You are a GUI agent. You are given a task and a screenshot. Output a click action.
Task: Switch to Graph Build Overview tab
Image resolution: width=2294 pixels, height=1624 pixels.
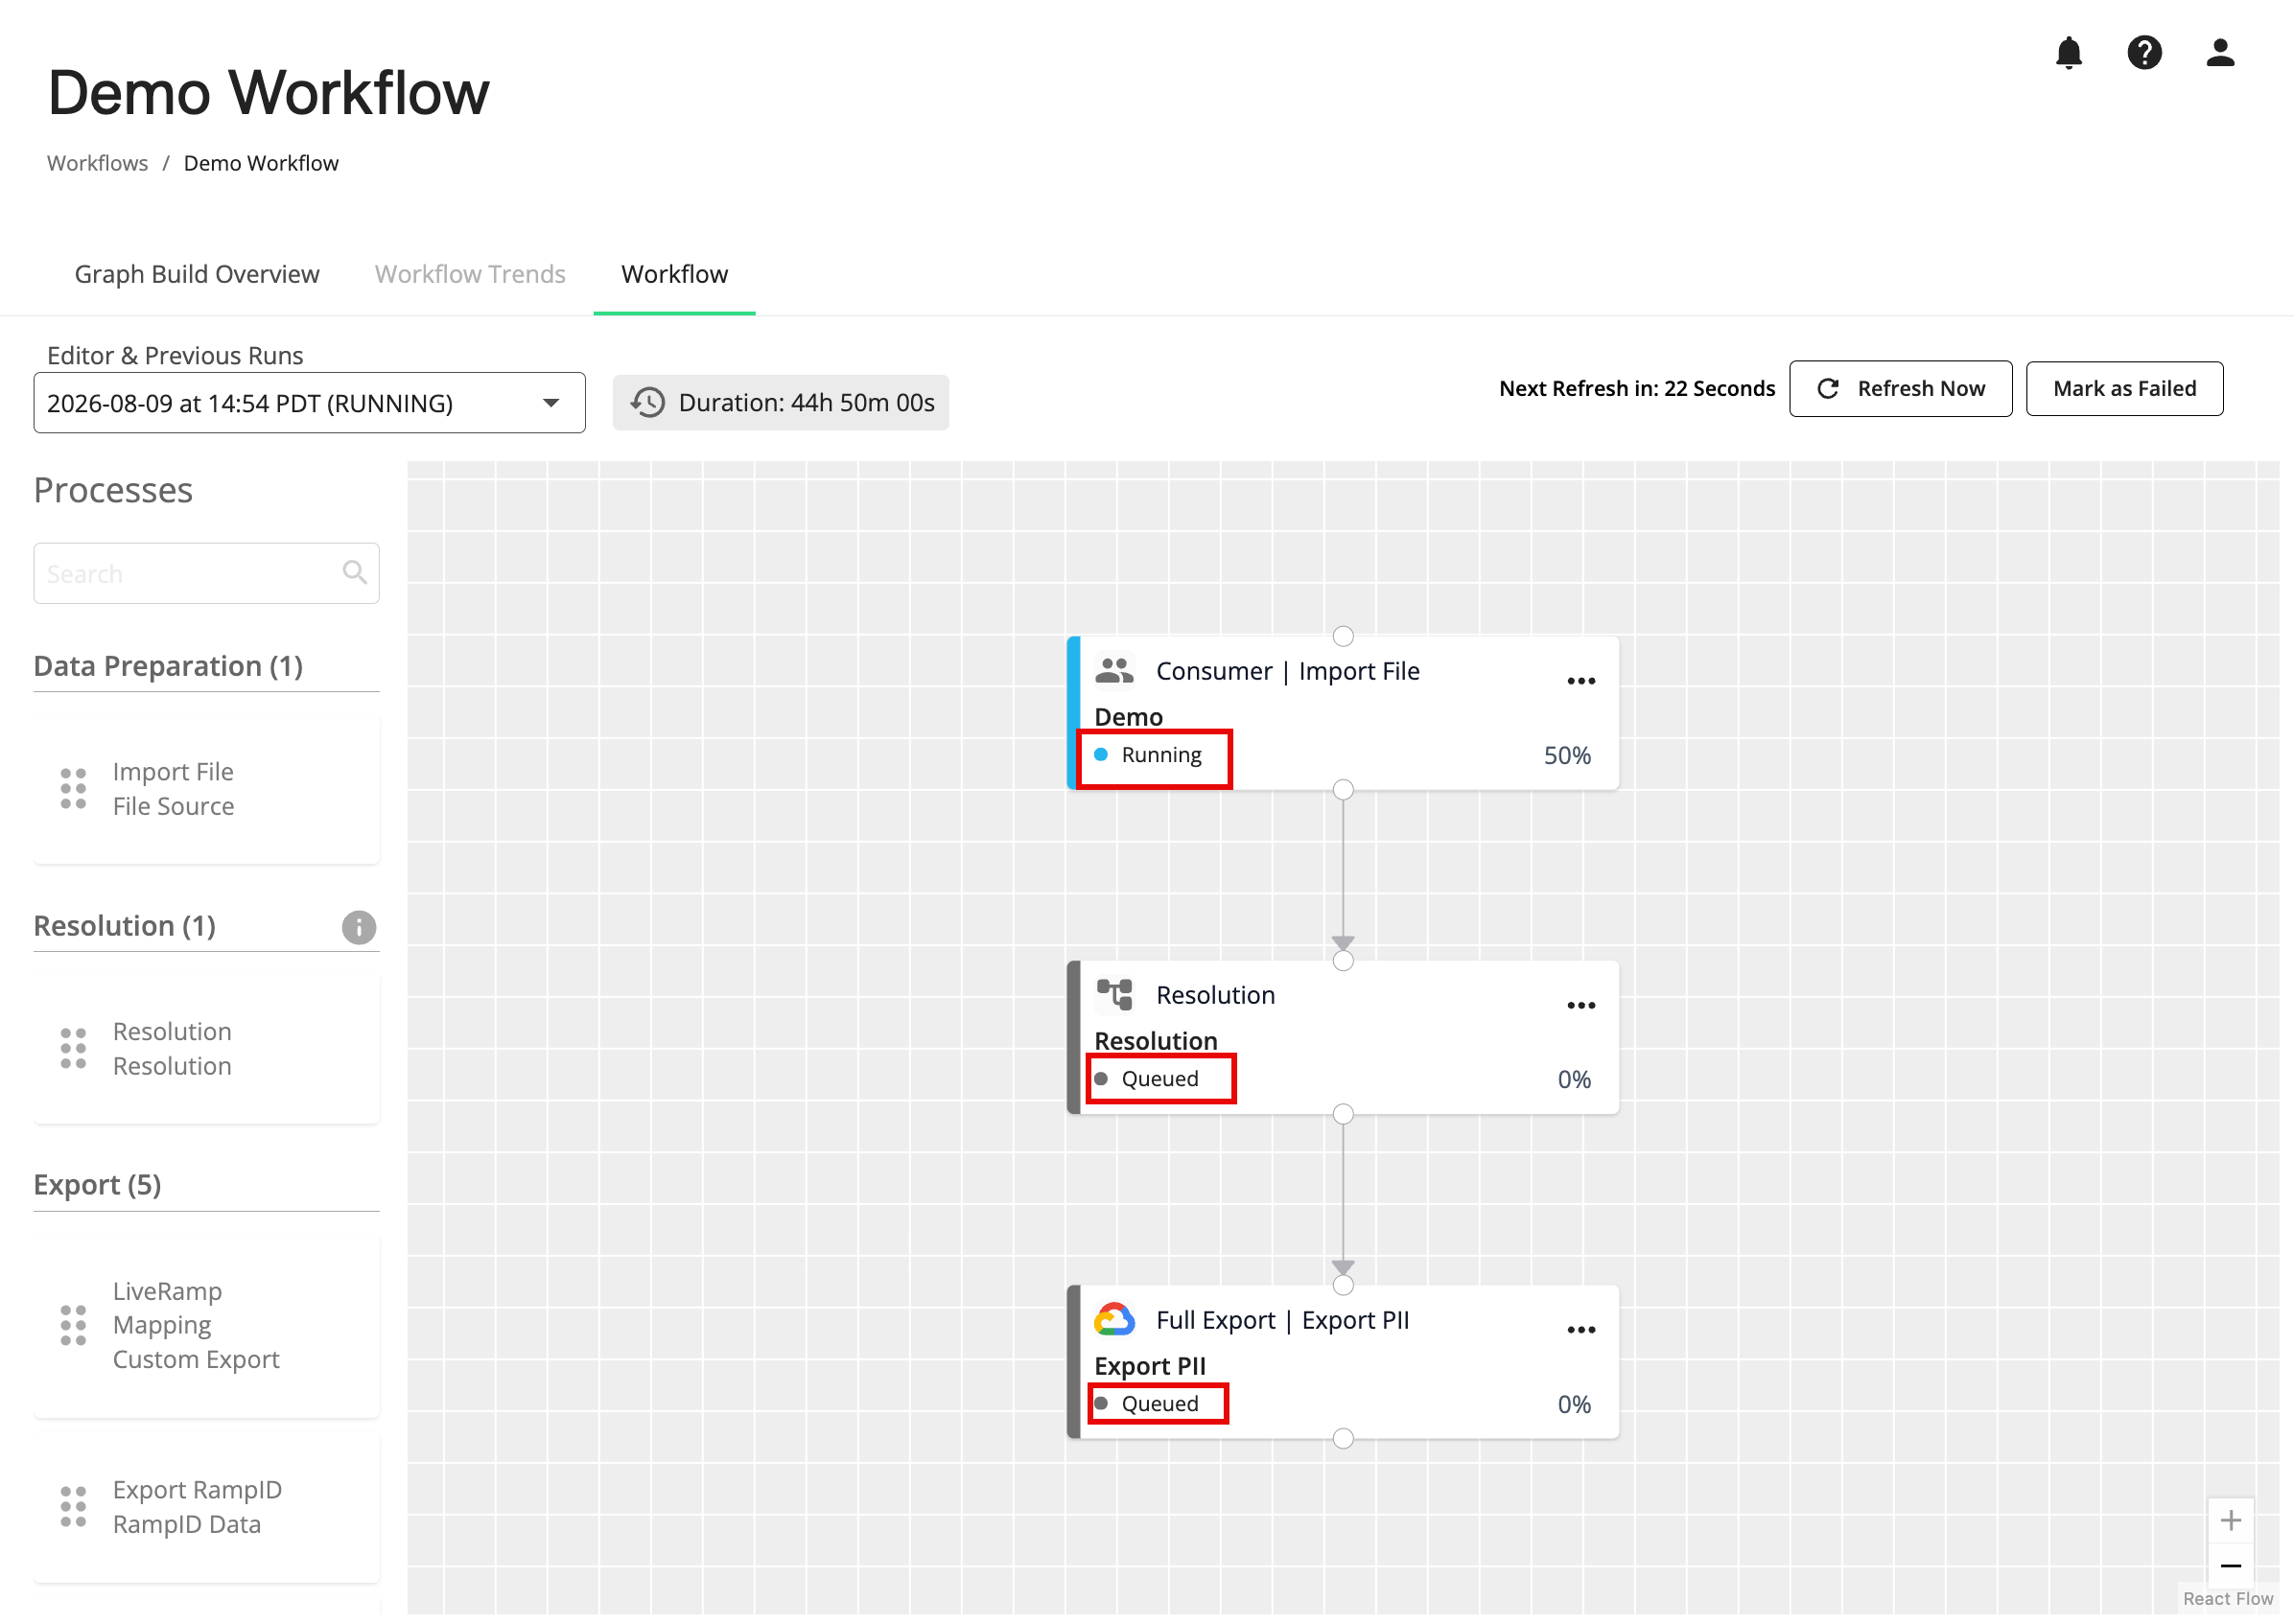[198, 274]
